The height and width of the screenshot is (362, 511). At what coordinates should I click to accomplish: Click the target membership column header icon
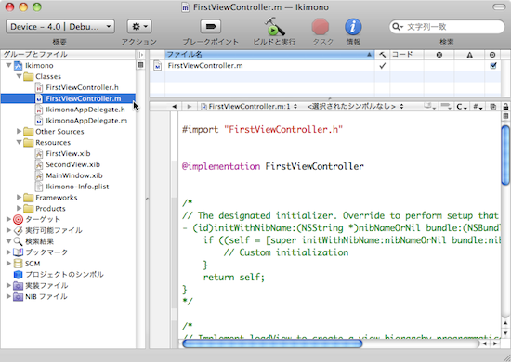click(492, 55)
